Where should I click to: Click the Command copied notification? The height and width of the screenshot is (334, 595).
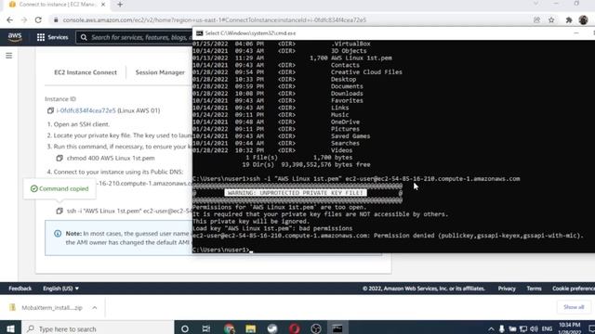click(59, 188)
